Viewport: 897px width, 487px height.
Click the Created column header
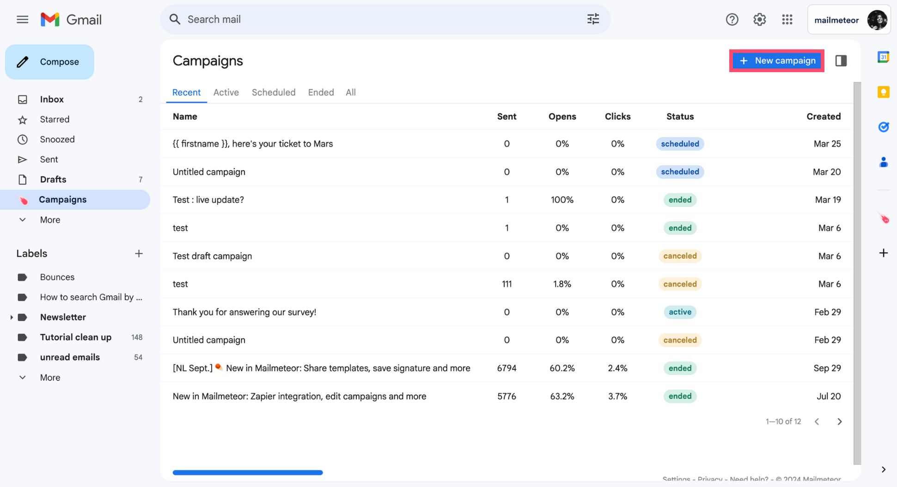pos(824,116)
